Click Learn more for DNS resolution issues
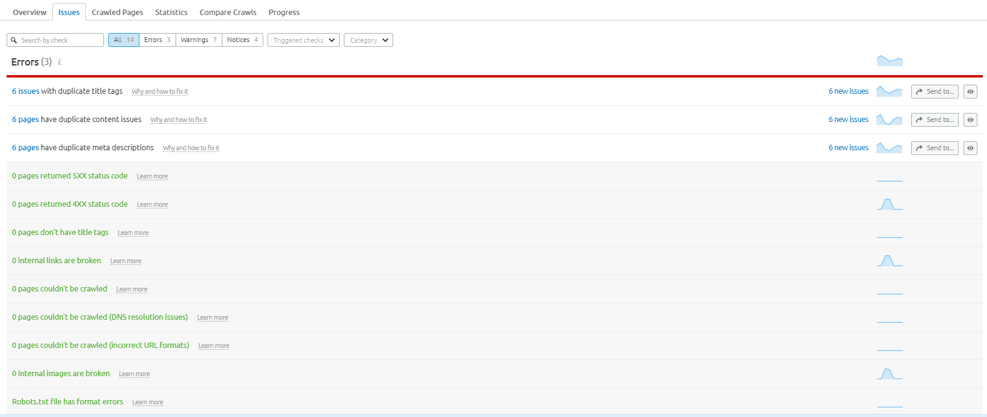The image size is (987, 417). click(213, 318)
